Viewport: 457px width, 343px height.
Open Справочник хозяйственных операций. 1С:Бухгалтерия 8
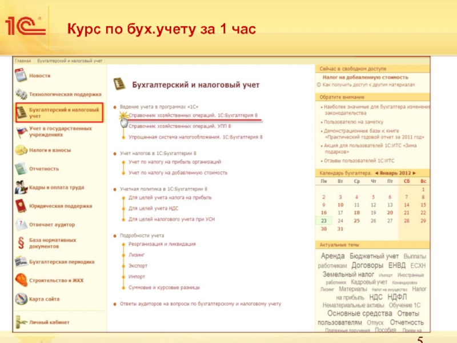pyautogui.click(x=193, y=115)
